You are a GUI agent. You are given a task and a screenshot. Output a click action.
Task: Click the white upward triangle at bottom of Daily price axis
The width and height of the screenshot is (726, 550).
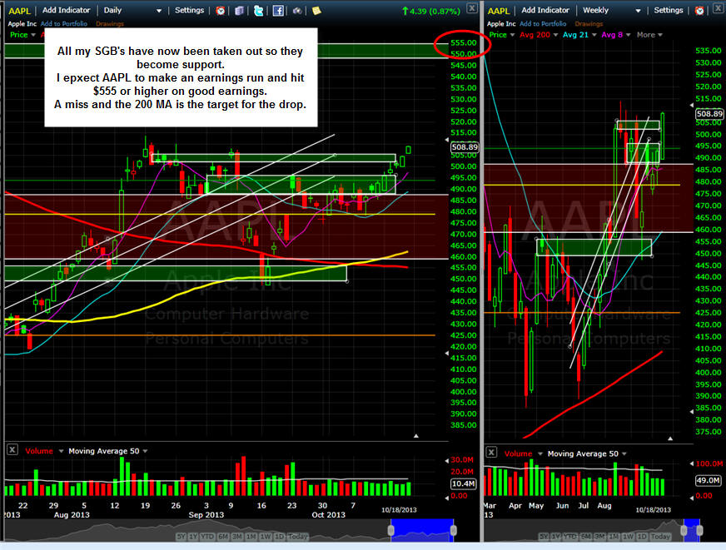click(416, 436)
